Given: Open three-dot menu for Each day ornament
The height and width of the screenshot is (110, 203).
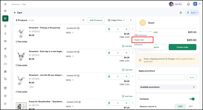Looking at the screenshot, I should [x=132, y=53].
